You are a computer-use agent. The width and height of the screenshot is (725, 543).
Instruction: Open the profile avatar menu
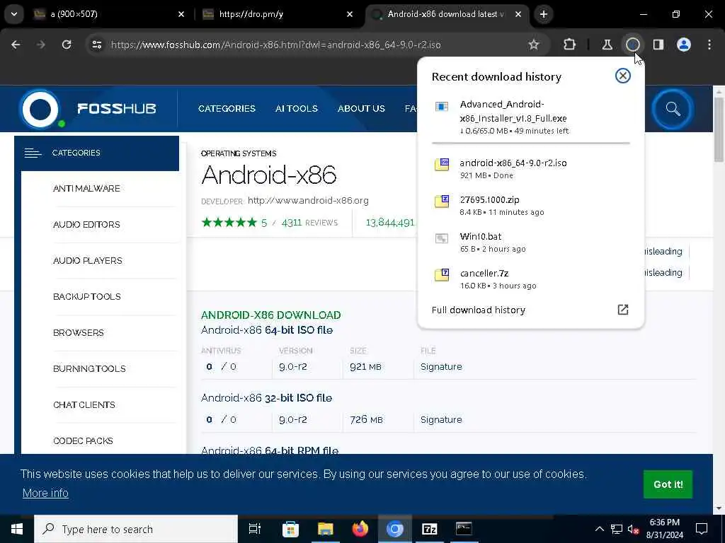click(x=684, y=45)
